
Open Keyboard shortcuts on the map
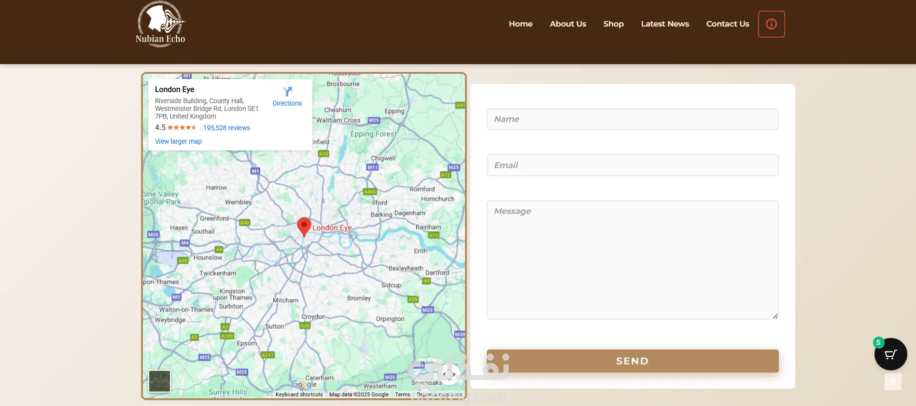coord(299,394)
